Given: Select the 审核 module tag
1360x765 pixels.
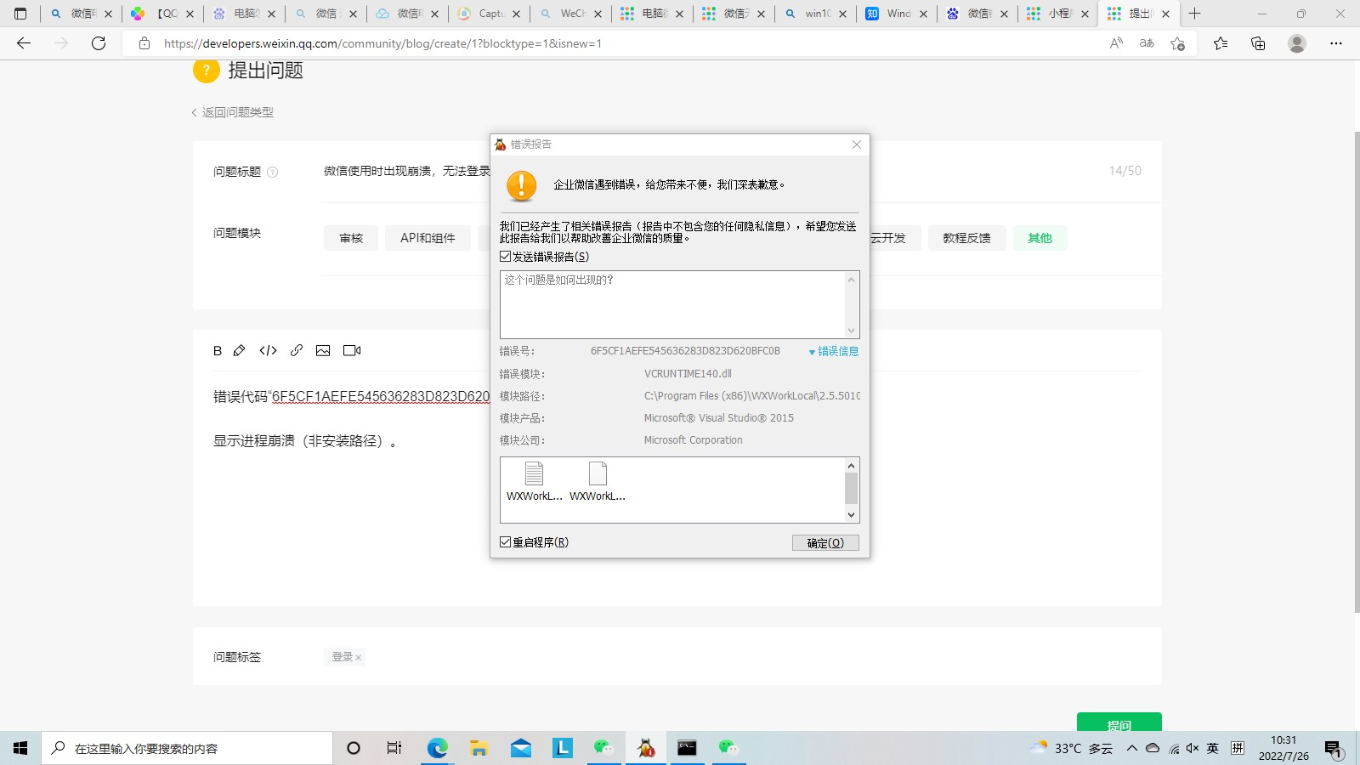Looking at the screenshot, I should 351,238.
